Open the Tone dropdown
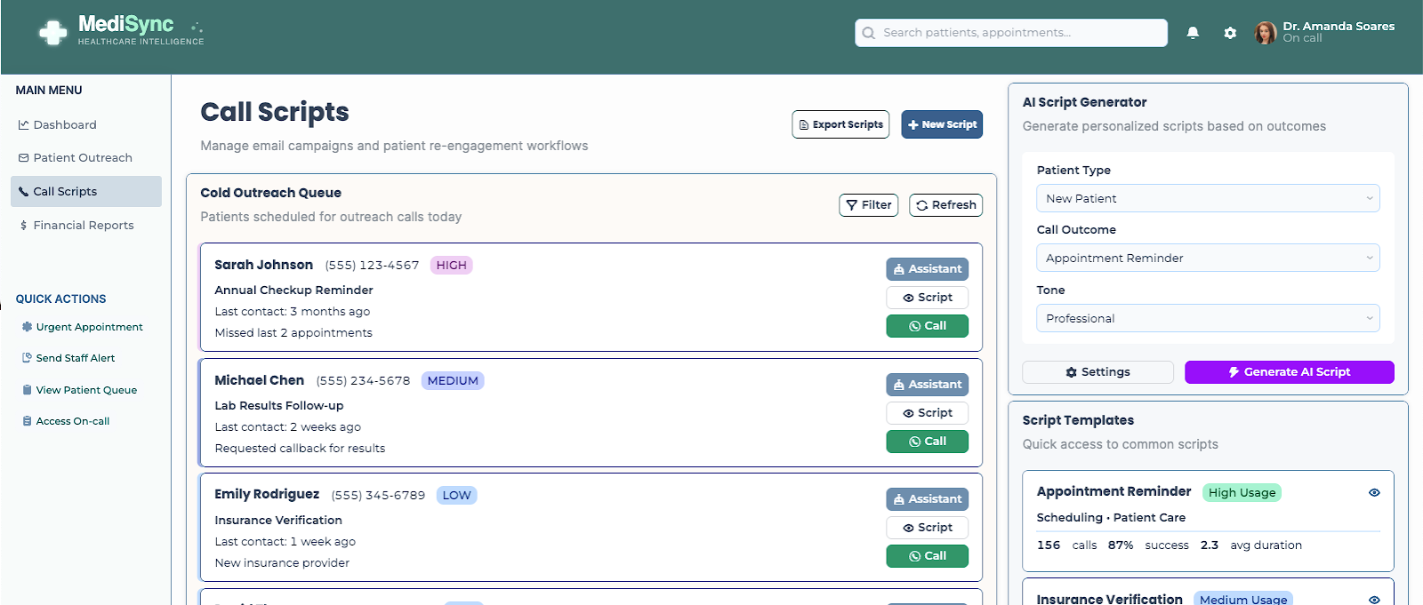Viewport: 1423px width, 605px height. (x=1208, y=318)
